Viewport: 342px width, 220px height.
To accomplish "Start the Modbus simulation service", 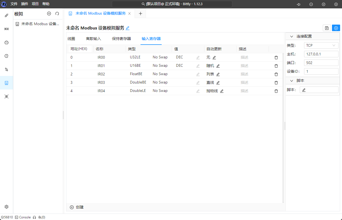I will pos(336,28).
